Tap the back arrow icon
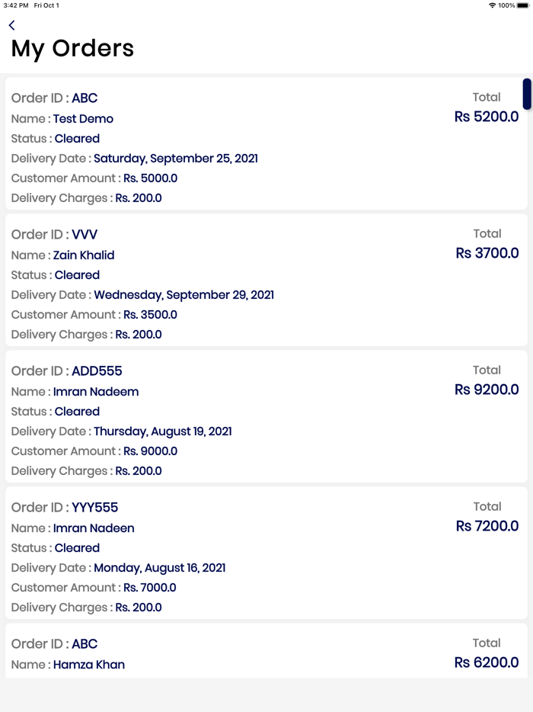The image size is (533, 712). 12,26
